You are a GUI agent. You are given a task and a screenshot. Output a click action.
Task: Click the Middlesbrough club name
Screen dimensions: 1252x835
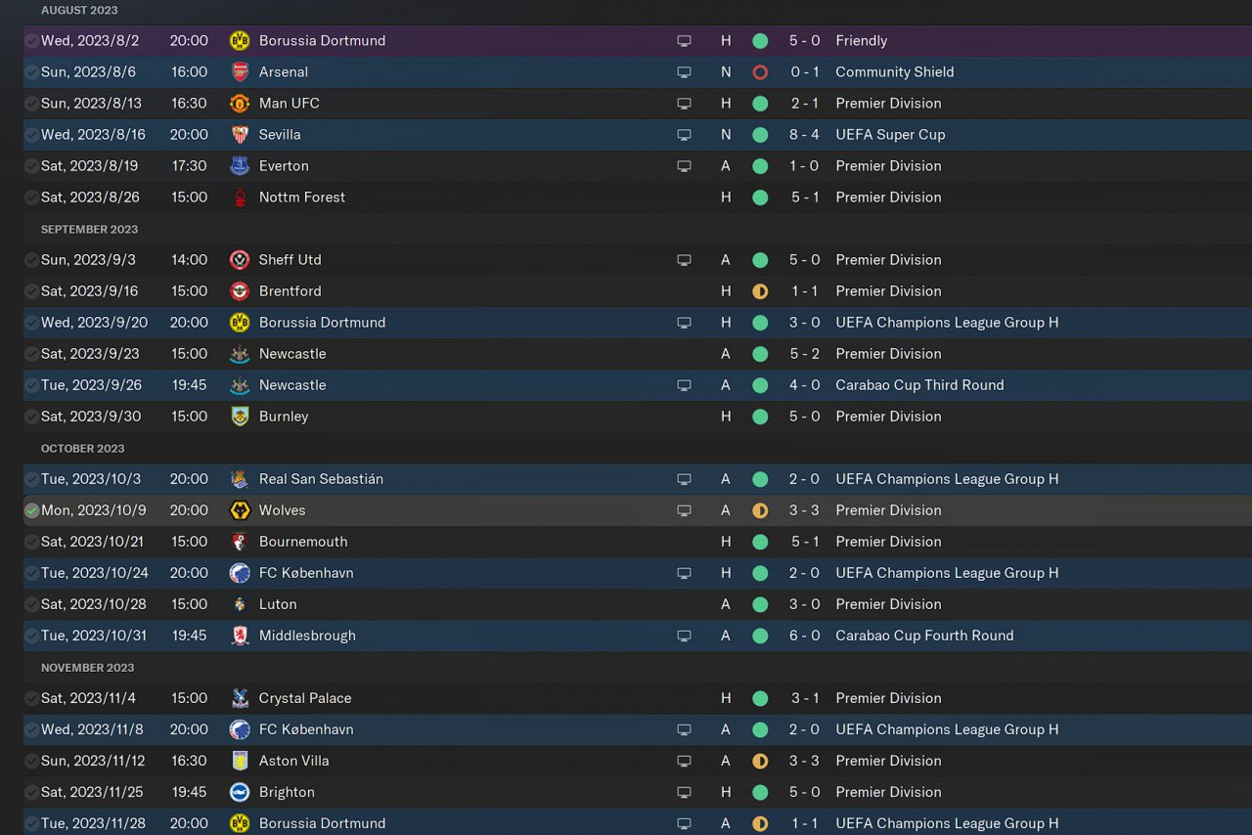pyautogui.click(x=307, y=636)
